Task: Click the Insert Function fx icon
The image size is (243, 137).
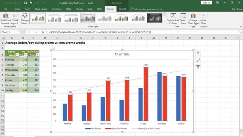Action: tap(43, 32)
